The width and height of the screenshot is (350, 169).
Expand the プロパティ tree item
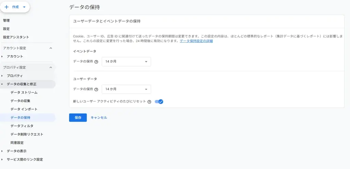[x=2, y=76]
